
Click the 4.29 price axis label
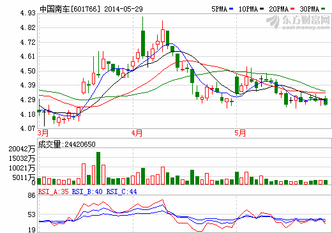tap(28, 100)
